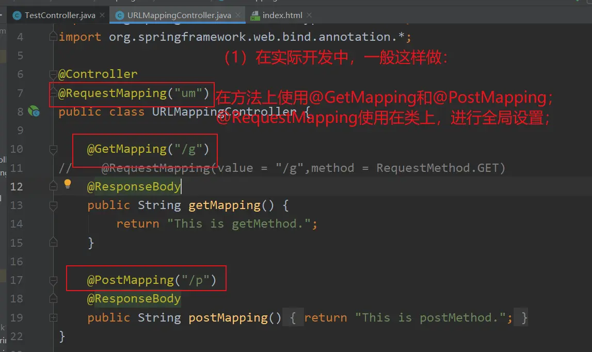Click the HTML file icon on index.html tab

coord(255,15)
